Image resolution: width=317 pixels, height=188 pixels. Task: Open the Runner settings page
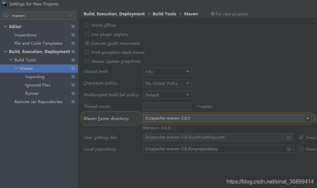(x=32, y=93)
